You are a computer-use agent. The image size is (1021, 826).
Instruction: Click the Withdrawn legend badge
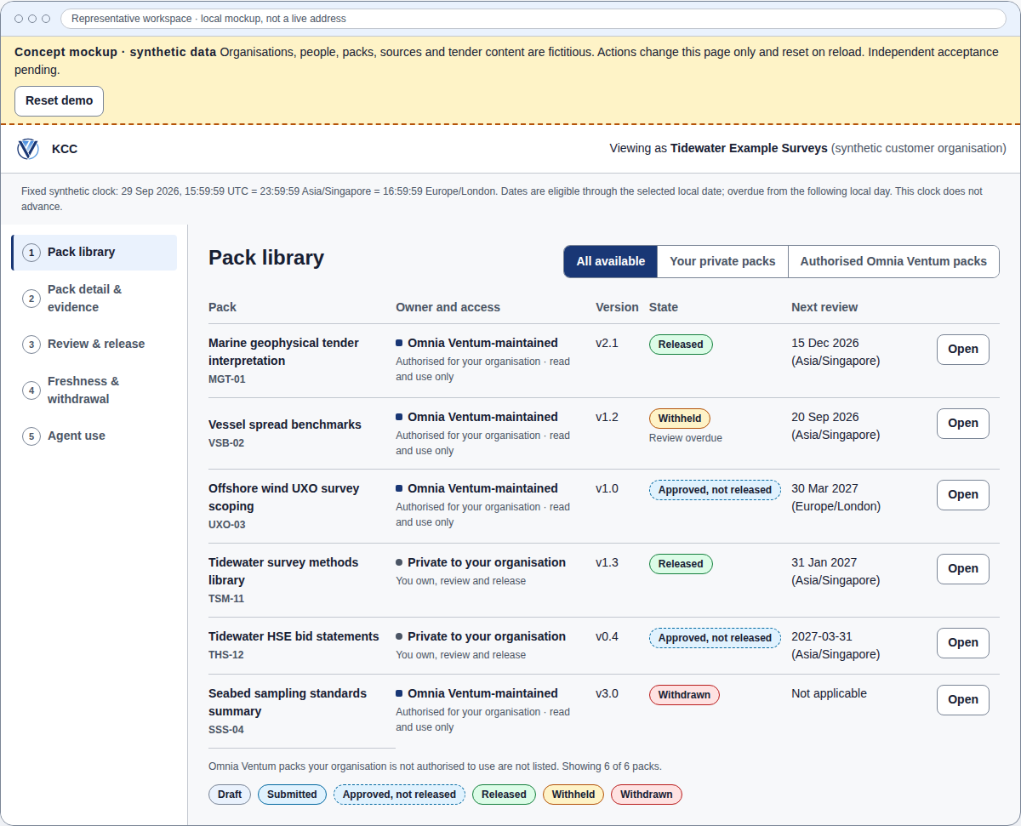click(x=647, y=795)
